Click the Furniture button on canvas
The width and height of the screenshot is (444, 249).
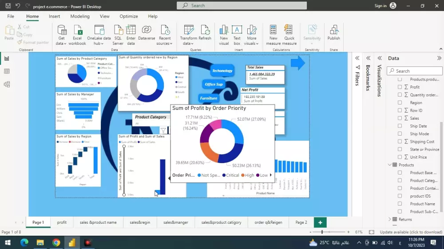point(208,98)
